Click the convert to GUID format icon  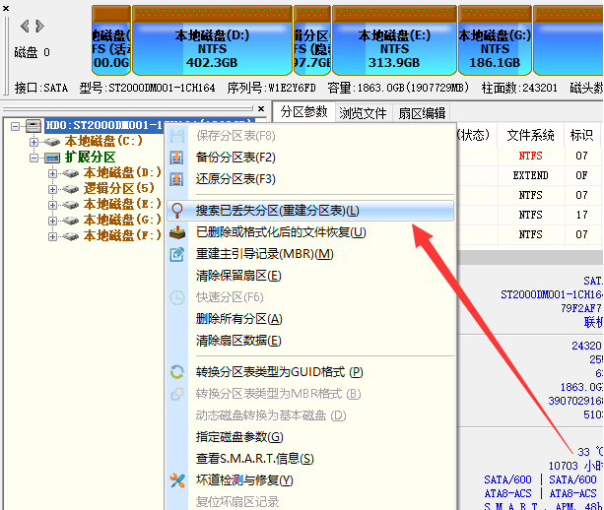(x=177, y=372)
